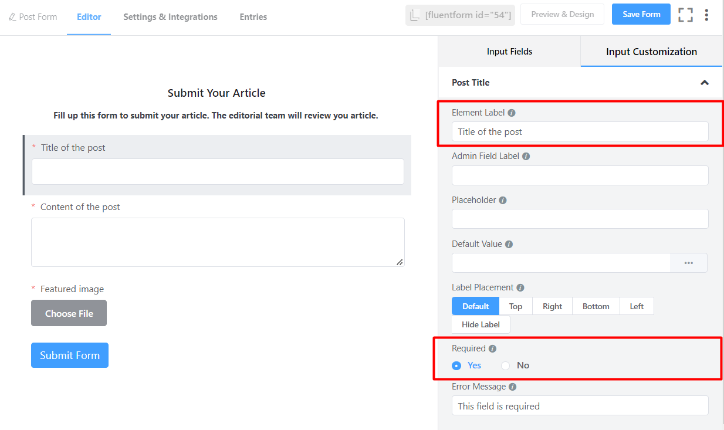The width and height of the screenshot is (724, 430).
Task: Click the Default Value input field
Action: coord(561,263)
